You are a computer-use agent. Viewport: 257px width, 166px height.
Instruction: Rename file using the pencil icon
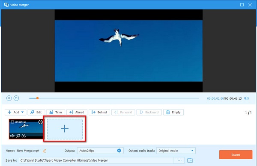[44, 151]
